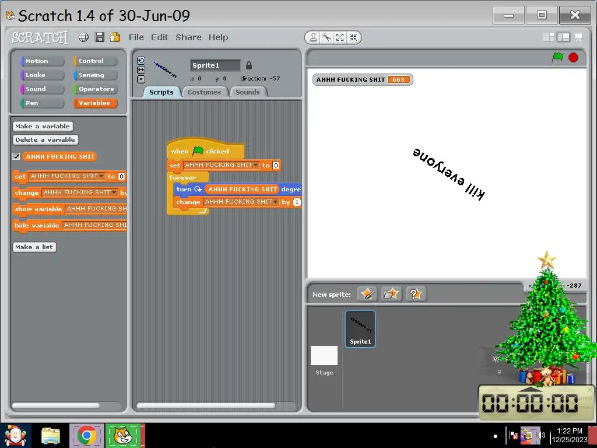The width and height of the screenshot is (597, 448).
Task: Open the Operators blocks category
Action: pos(95,89)
